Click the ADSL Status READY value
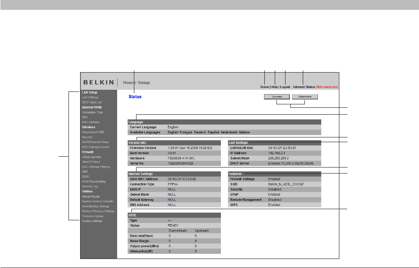This screenshot has width=419, height=268. click(x=173, y=225)
